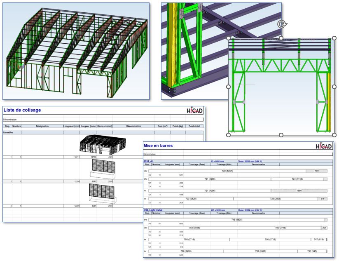This screenshot has width=339, height=261.
Task: Click bar segment '722 (5267)'
Action: pos(227,171)
